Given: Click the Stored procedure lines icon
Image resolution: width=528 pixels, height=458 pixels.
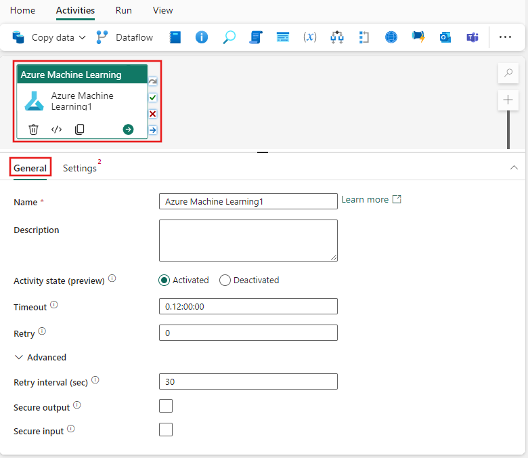Looking at the screenshot, I should pos(282,37).
